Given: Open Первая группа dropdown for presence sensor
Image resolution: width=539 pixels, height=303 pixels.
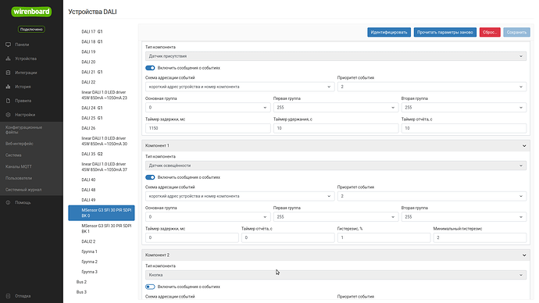Looking at the screenshot, I should 335,108.
